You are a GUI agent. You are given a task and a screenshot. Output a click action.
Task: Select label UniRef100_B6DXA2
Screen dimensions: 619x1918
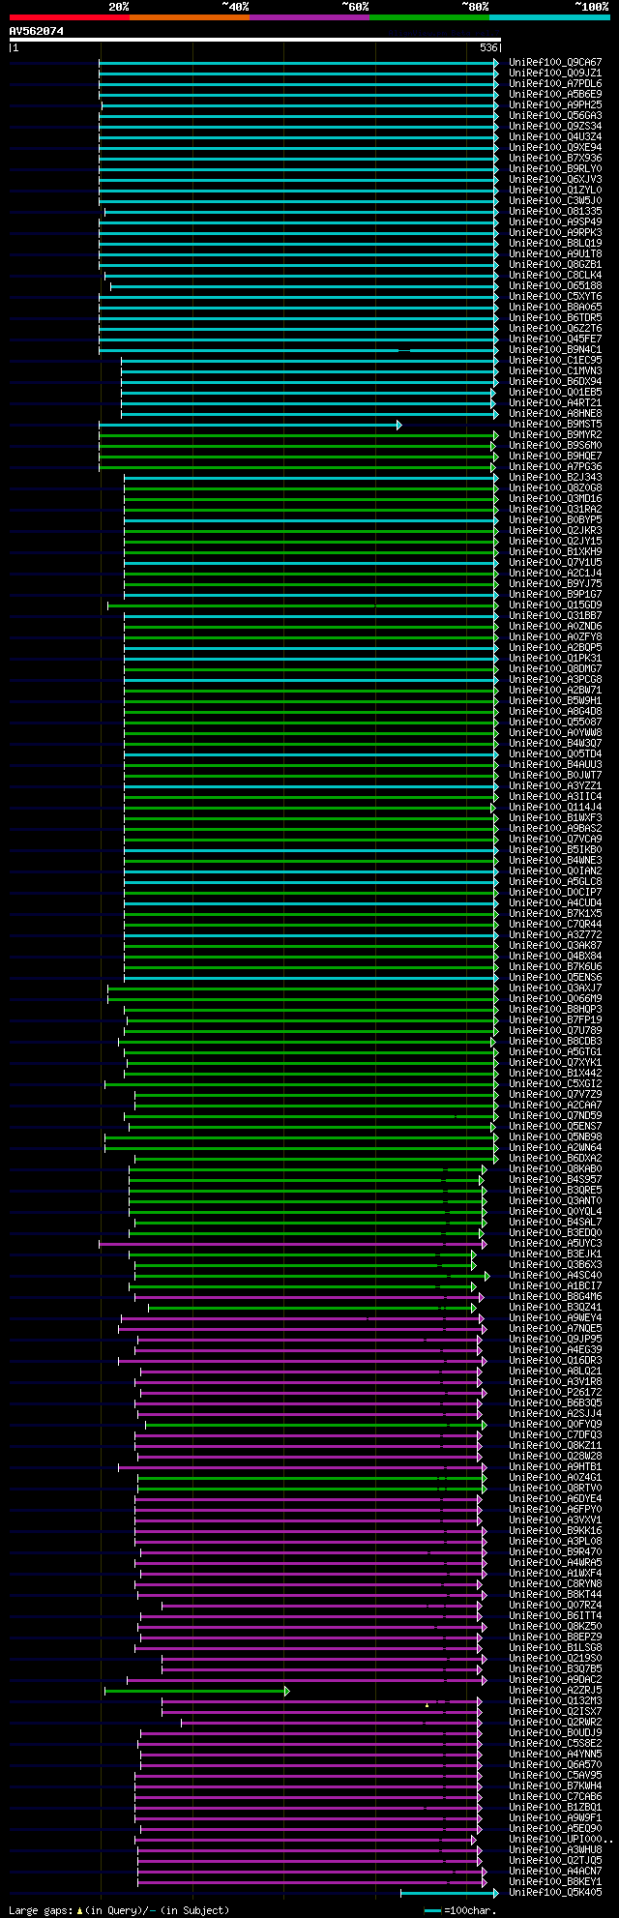[555, 1158]
